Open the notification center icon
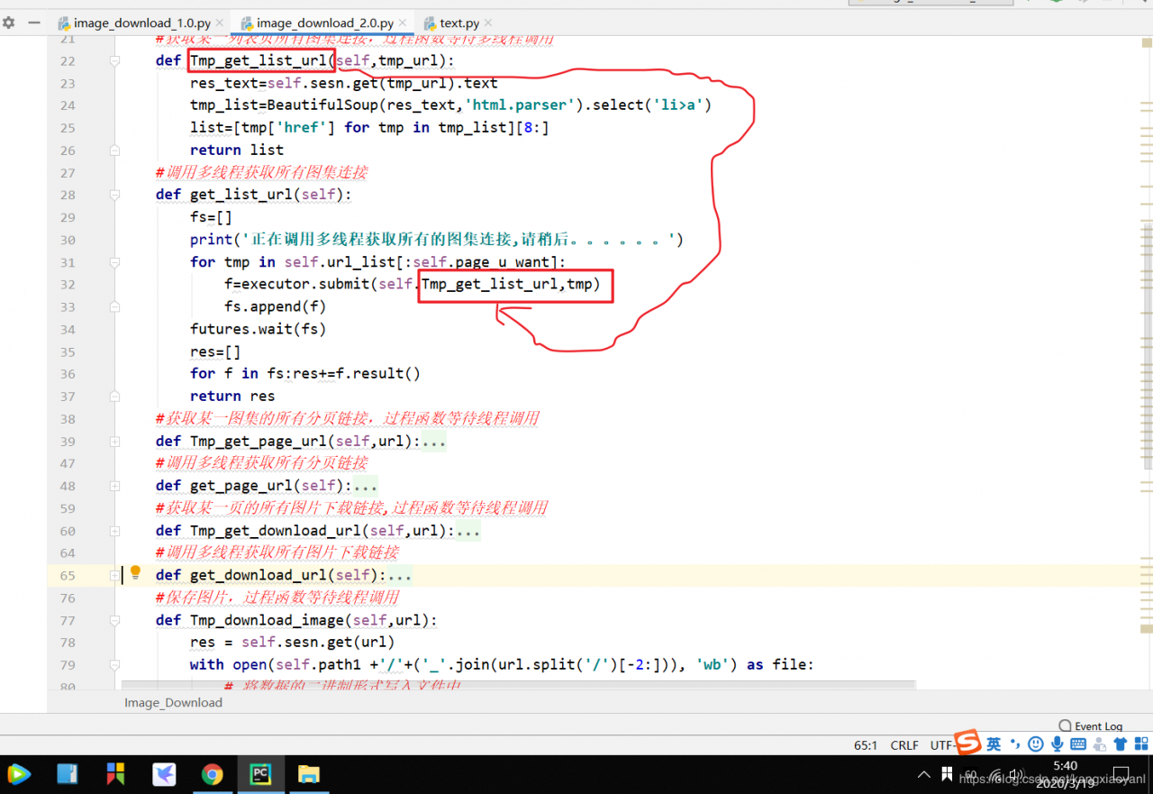The height and width of the screenshot is (794, 1153). pyautogui.click(x=1121, y=774)
